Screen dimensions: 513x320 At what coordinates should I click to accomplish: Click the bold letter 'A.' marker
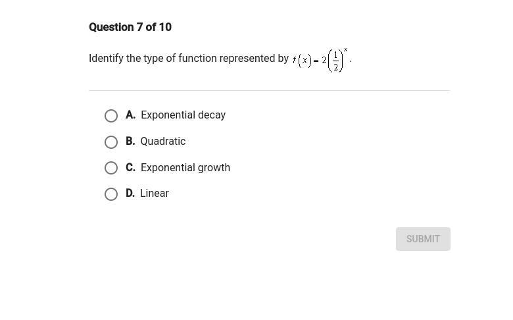tap(130, 115)
